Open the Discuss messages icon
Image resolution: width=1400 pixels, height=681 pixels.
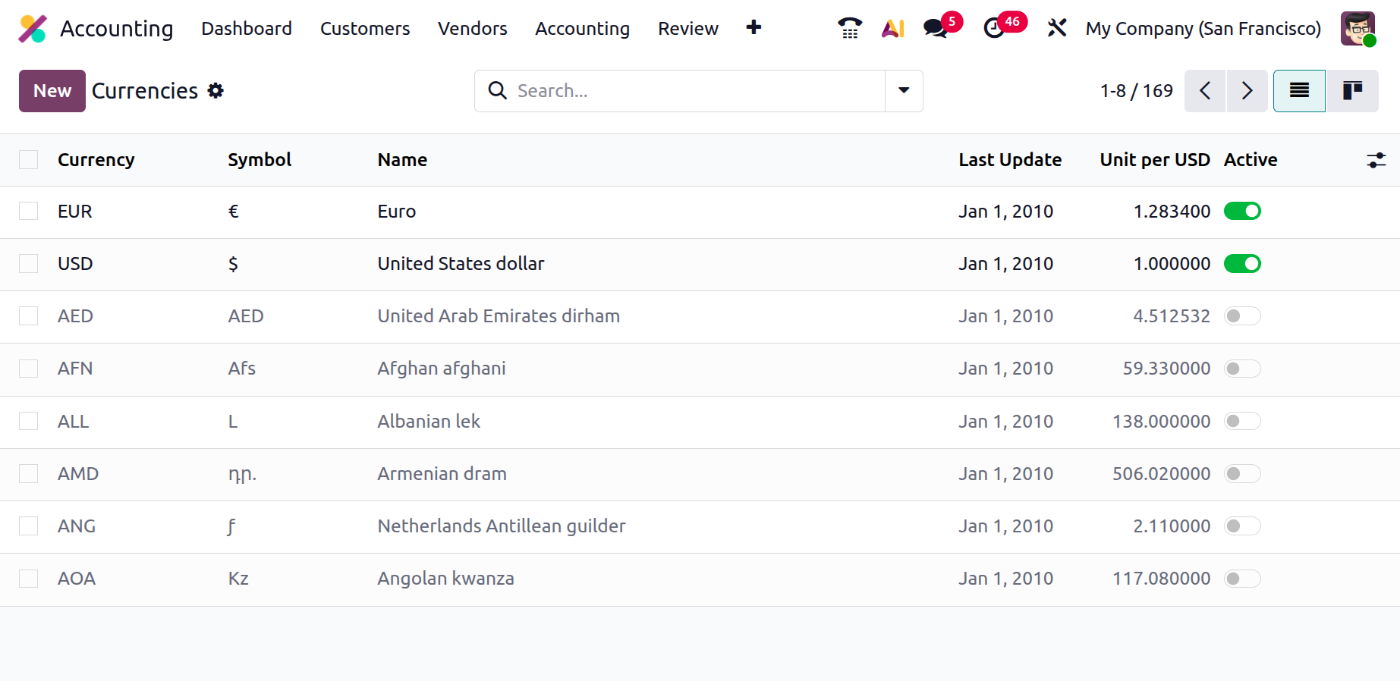tap(936, 29)
